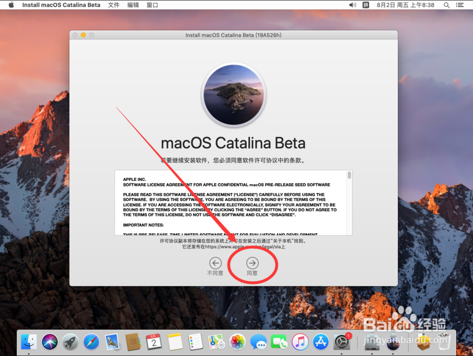Click the disk installer icon in Dock
This screenshot has height=356, width=473.
coord(372,342)
